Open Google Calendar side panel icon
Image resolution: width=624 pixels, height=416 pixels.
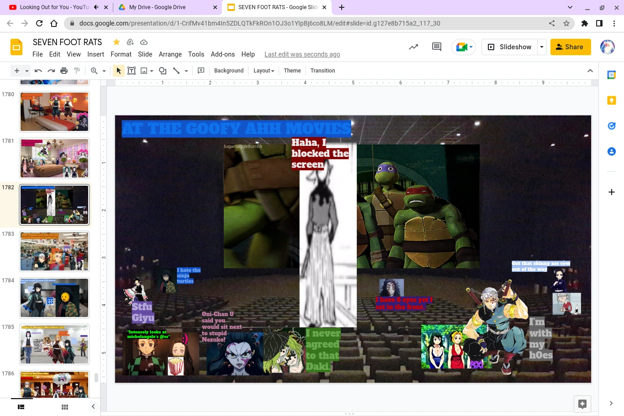pos(611,75)
